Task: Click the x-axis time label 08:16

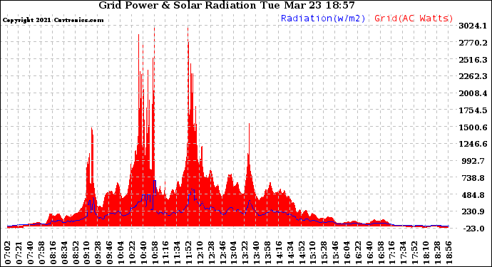Action: [53, 253]
